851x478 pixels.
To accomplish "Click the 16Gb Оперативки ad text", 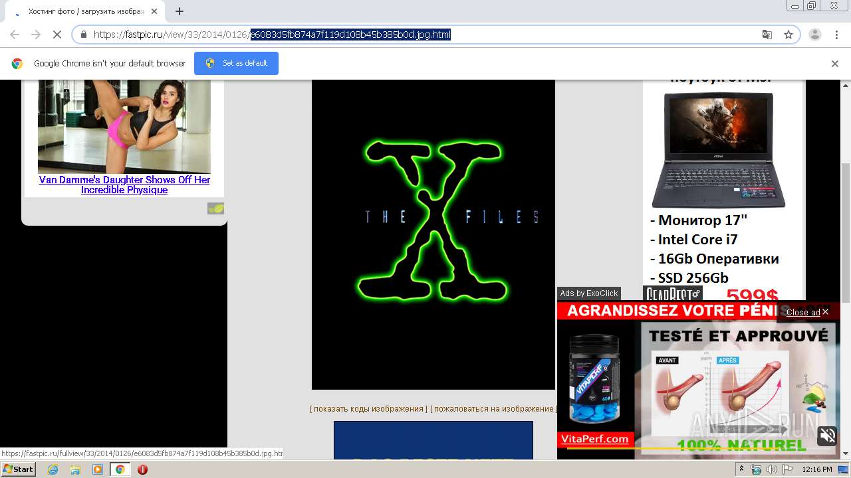I will click(x=714, y=259).
